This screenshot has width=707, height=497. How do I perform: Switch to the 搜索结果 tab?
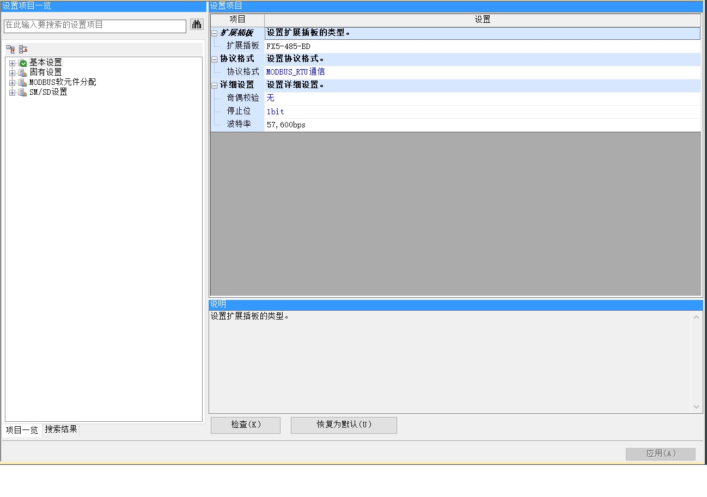tap(61, 429)
